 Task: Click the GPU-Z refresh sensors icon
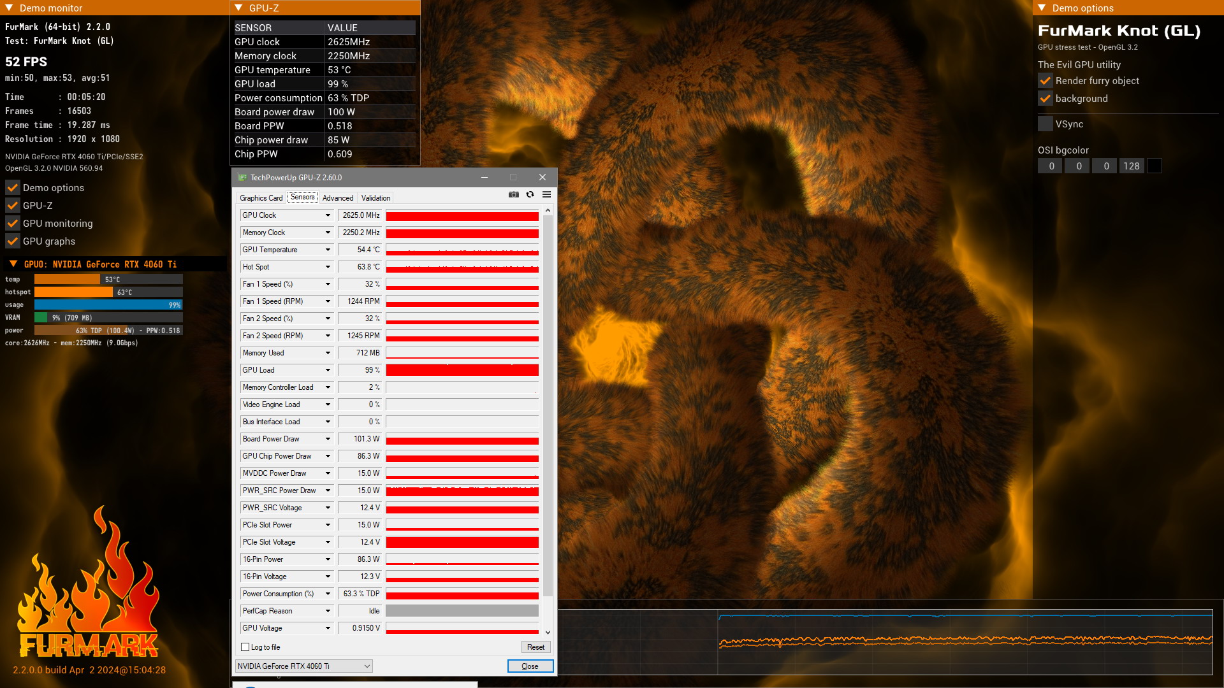pos(530,194)
